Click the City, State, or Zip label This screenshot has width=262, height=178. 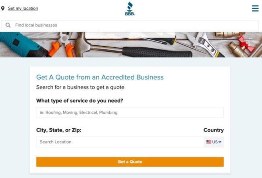(x=59, y=130)
